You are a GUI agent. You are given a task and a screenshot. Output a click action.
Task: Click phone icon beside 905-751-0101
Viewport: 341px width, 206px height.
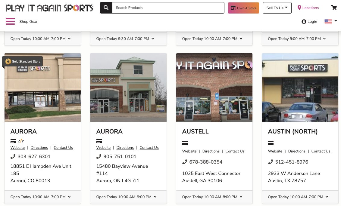tap(99, 156)
